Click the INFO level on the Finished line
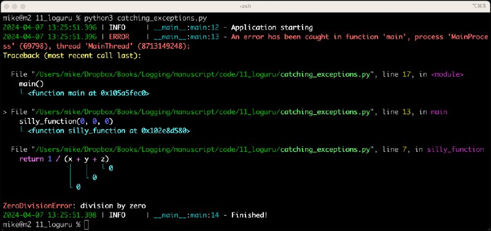The height and width of the screenshot is (231, 491). point(117,215)
